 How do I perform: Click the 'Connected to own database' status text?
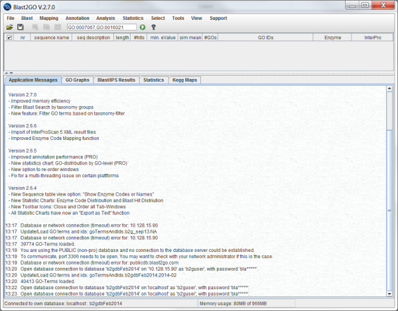tap(63, 304)
